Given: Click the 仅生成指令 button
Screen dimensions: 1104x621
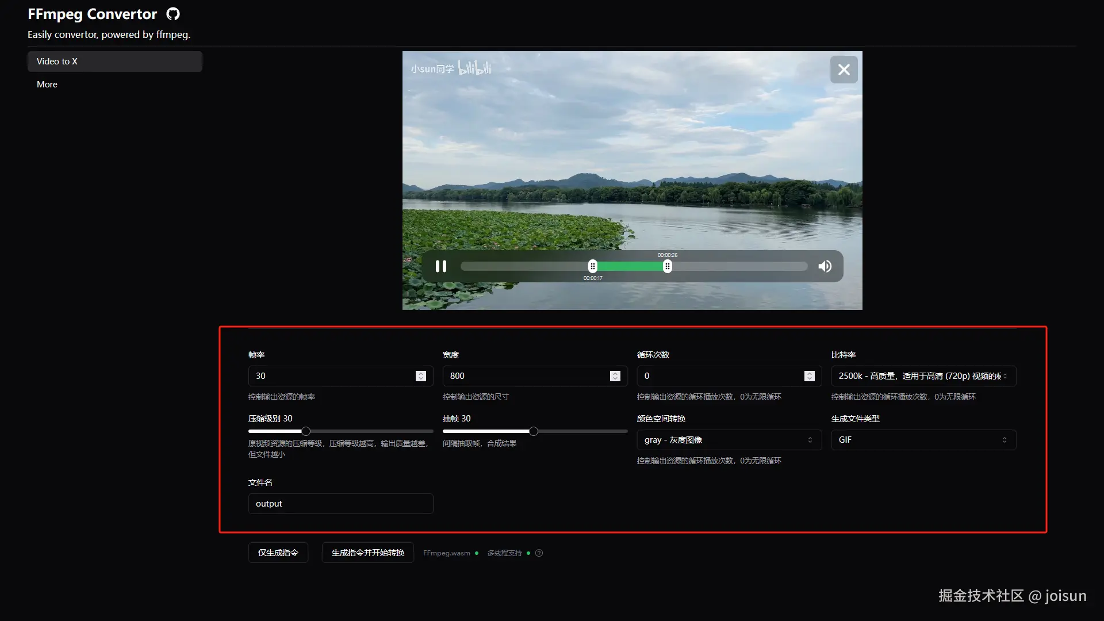Looking at the screenshot, I should click(278, 553).
